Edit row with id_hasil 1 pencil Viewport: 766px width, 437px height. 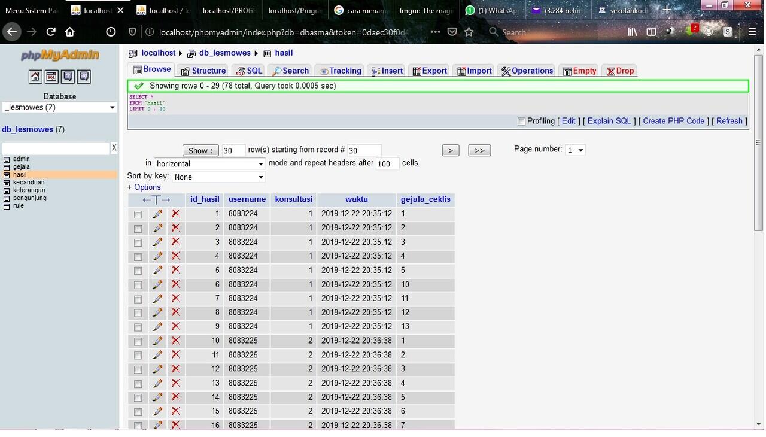click(157, 214)
